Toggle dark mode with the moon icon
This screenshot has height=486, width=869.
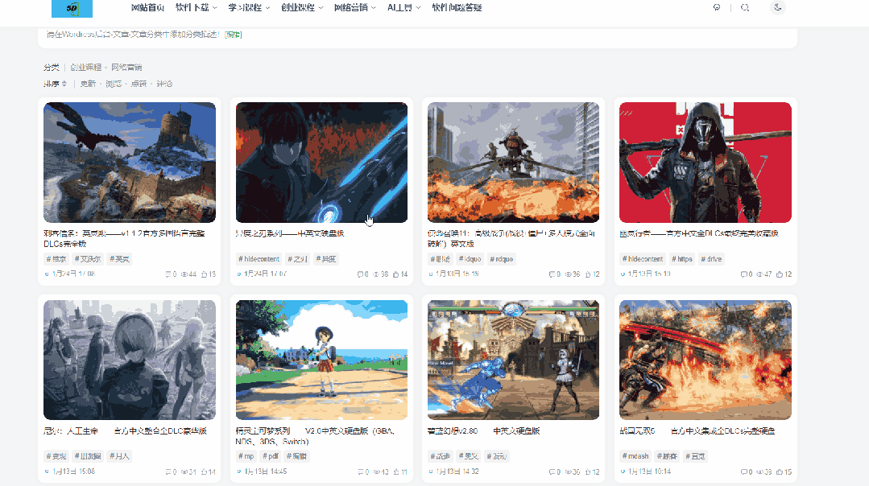click(x=777, y=8)
